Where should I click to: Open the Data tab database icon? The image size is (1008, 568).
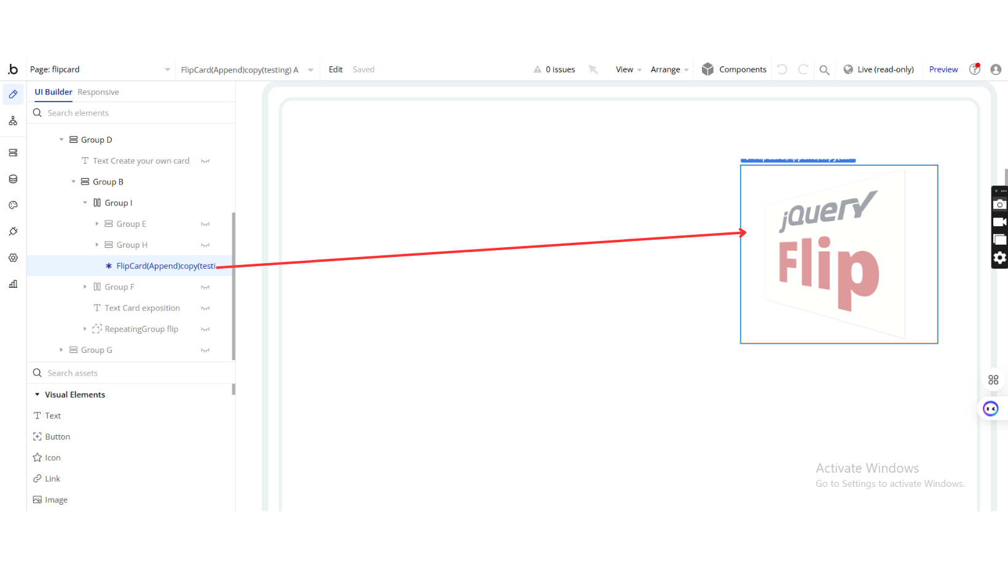(13, 179)
